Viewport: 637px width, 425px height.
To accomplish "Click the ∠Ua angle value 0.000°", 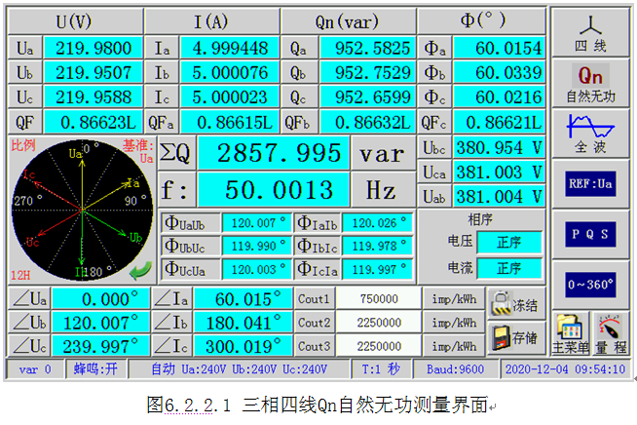I will click(101, 299).
